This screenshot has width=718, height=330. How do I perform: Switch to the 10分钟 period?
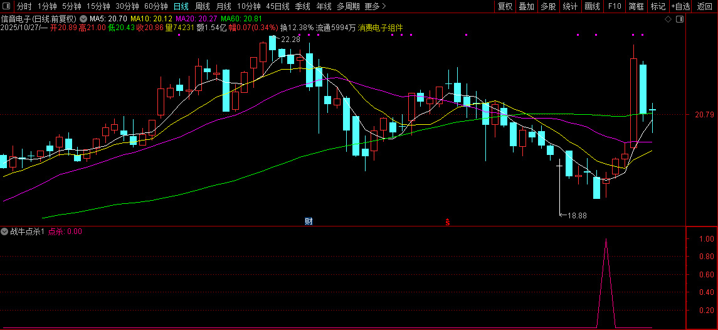pyautogui.click(x=249, y=6)
